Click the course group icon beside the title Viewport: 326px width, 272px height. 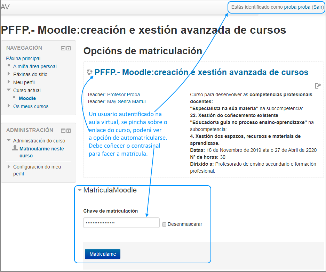[x=89, y=72]
